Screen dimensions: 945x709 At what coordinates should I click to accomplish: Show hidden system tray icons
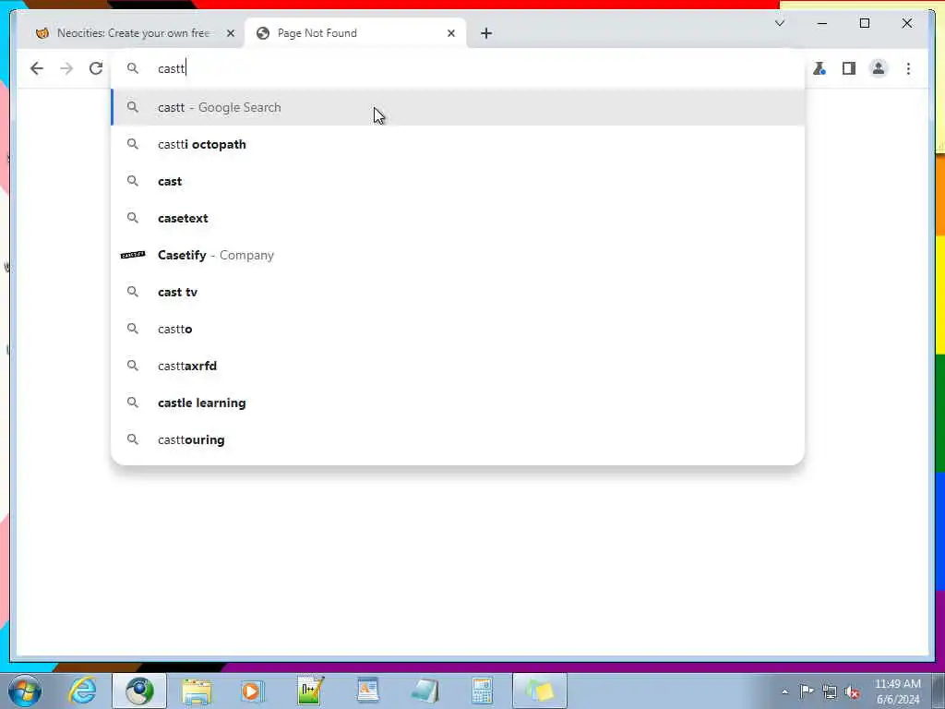coord(784,691)
